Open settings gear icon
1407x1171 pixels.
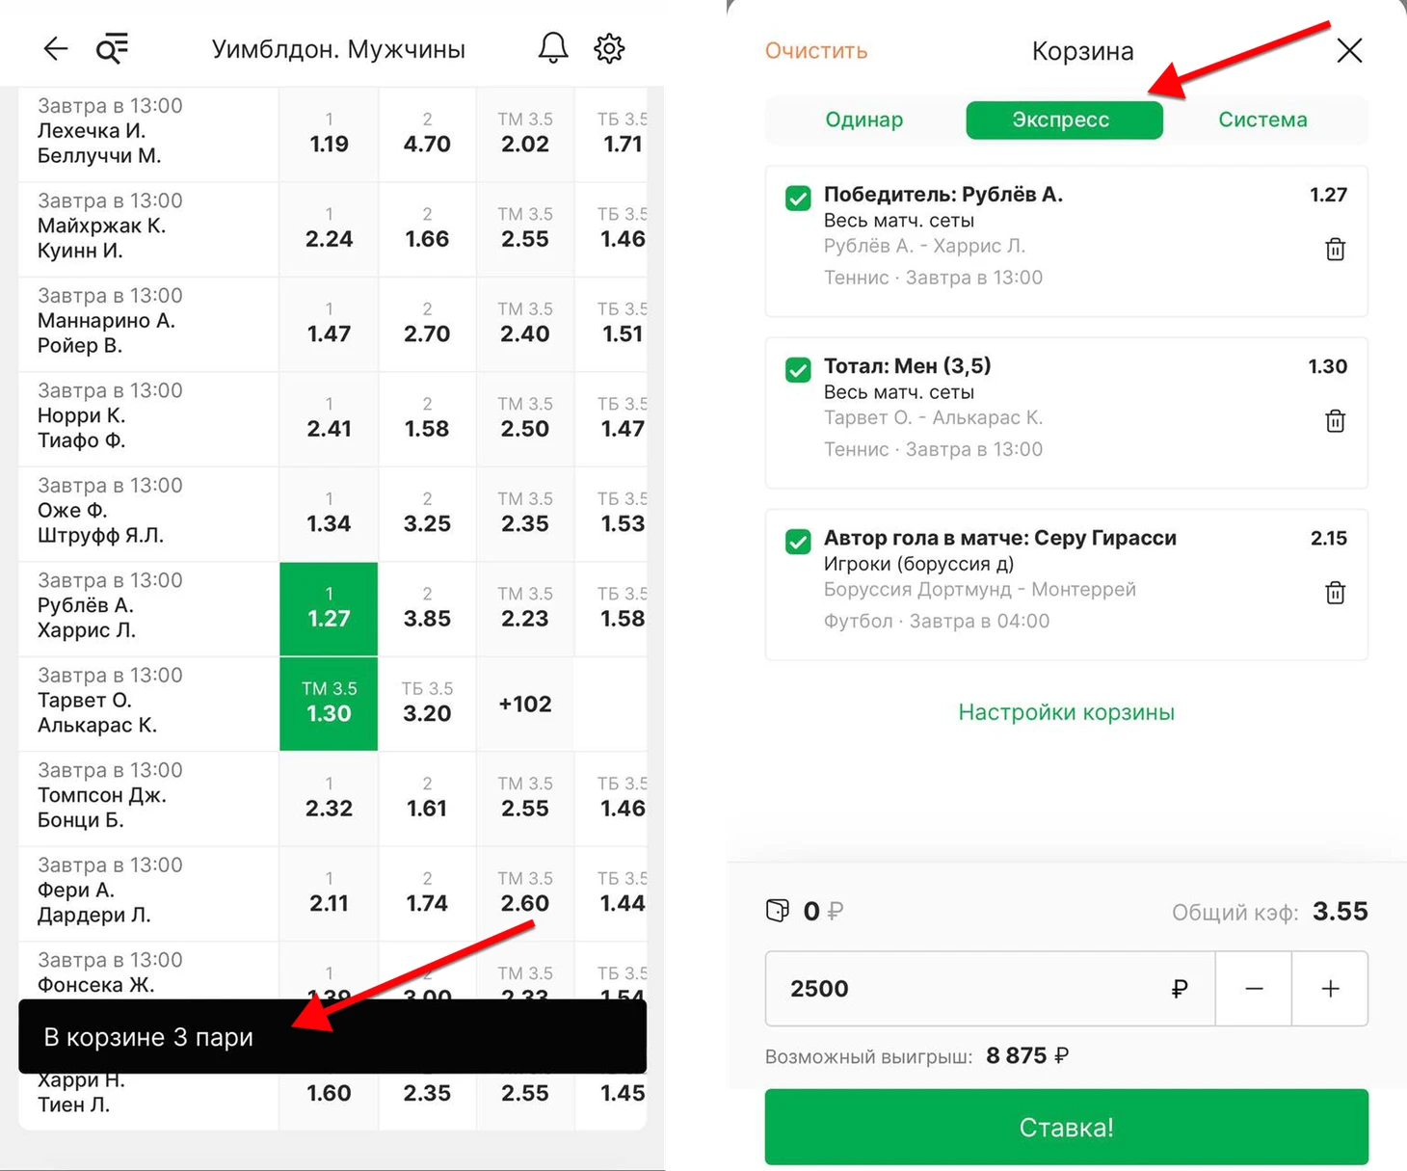click(x=609, y=48)
